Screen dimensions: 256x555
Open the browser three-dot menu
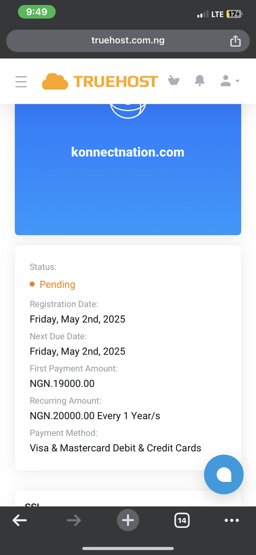point(232,520)
